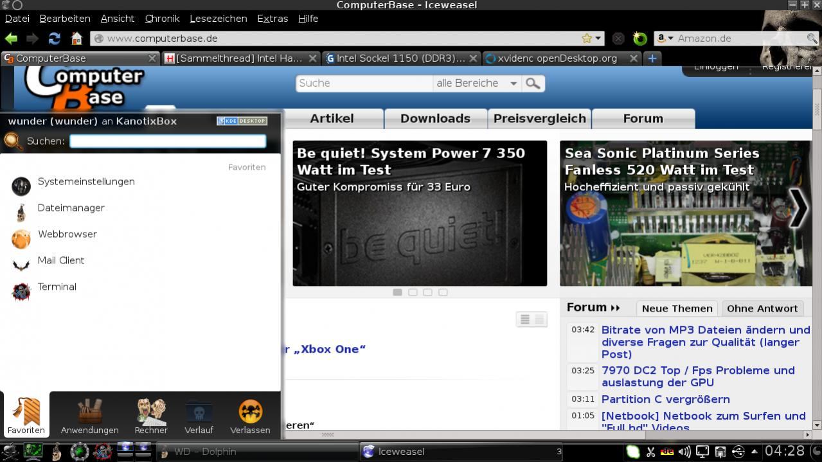This screenshot has width=822, height=462.
Task: Click the URL address bar
Action: pos(347,39)
